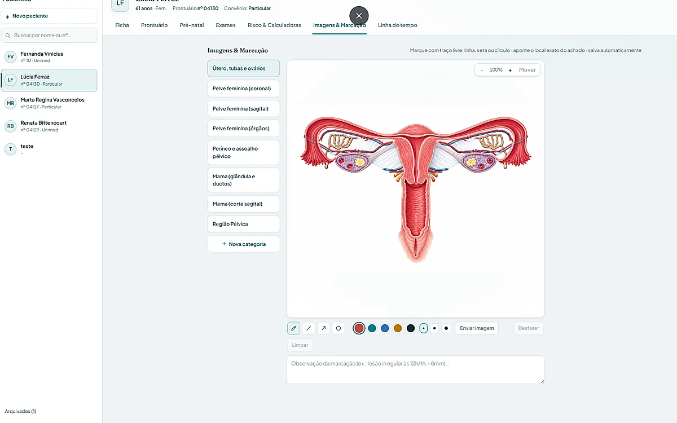The height and width of the screenshot is (423, 677).
Task: Open the Linha do tempo tab
Action: [x=398, y=25]
